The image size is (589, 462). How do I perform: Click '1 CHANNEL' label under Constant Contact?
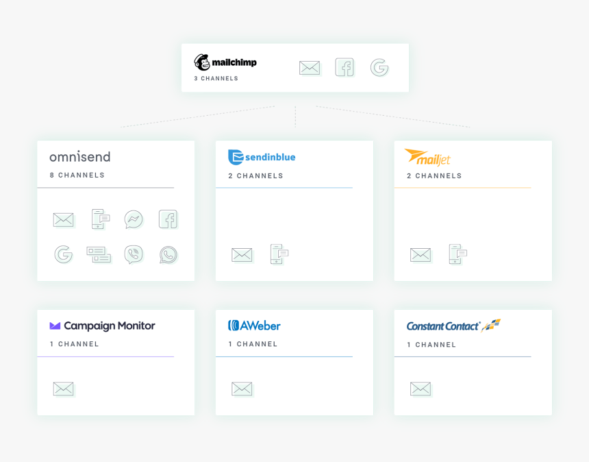[x=431, y=345]
